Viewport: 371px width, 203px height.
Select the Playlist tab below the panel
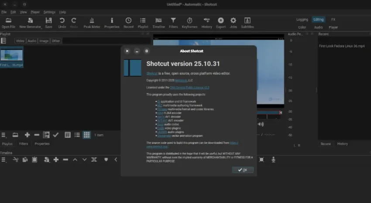(7, 144)
